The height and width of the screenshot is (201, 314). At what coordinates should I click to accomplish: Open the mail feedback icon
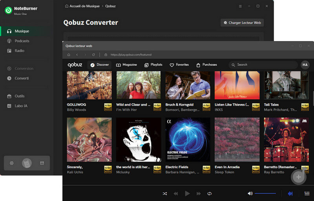coord(42,163)
